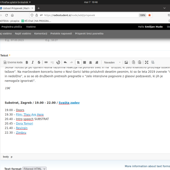The height and width of the screenshot is (170, 170).
Task: Click the 130% zoom level indicator
Action: (x=142, y=15)
